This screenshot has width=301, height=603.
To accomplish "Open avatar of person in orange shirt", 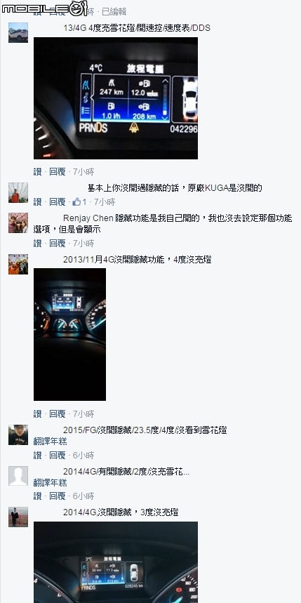I will click(x=18, y=192).
